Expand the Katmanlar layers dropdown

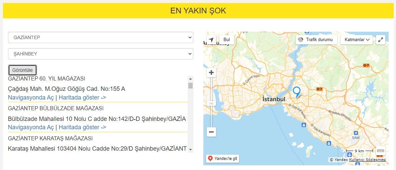[357, 40]
